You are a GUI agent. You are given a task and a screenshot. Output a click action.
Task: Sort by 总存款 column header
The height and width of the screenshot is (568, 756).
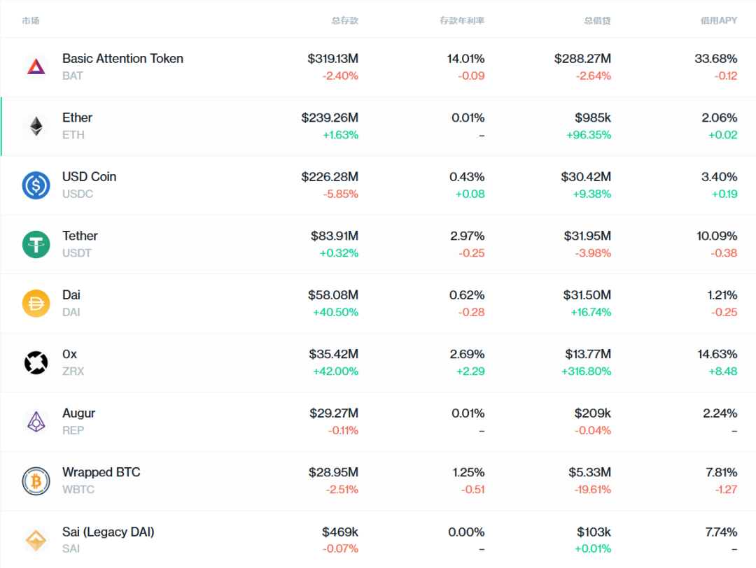(x=344, y=20)
